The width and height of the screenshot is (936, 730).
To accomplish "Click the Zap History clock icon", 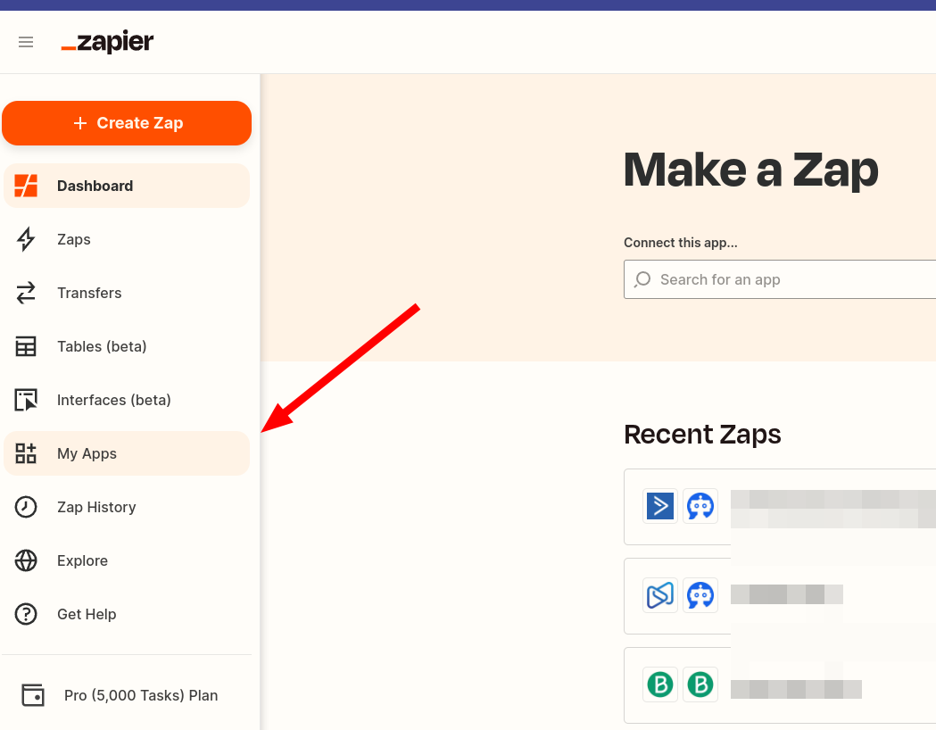I will pyautogui.click(x=26, y=507).
